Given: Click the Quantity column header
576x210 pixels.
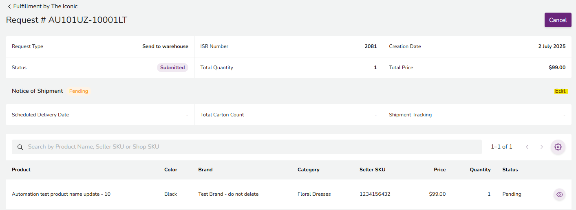Looking at the screenshot, I should pyautogui.click(x=480, y=170).
